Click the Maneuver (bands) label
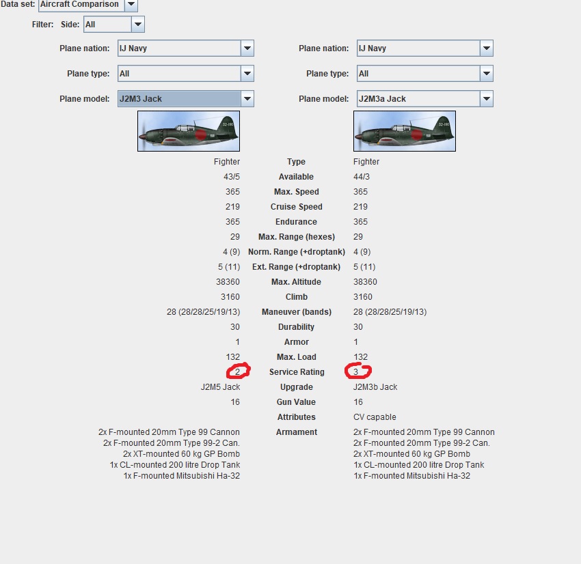 coord(297,312)
